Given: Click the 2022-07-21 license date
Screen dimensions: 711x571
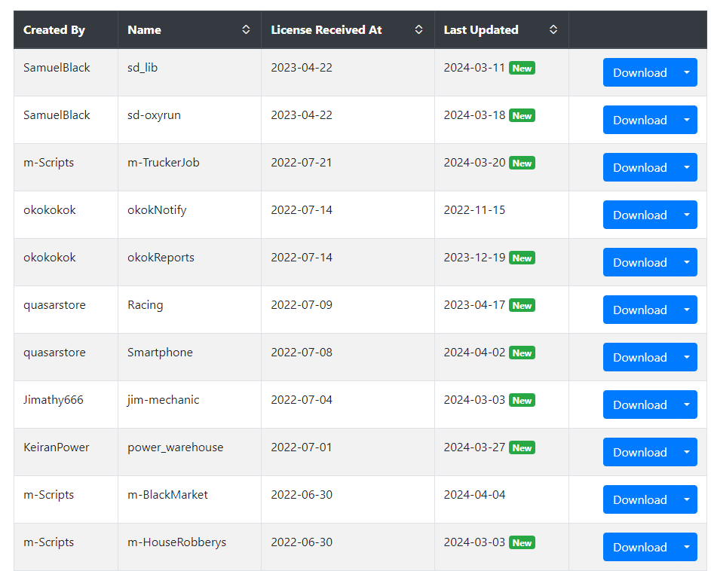Looking at the screenshot, I should click(x=302, y=162).
